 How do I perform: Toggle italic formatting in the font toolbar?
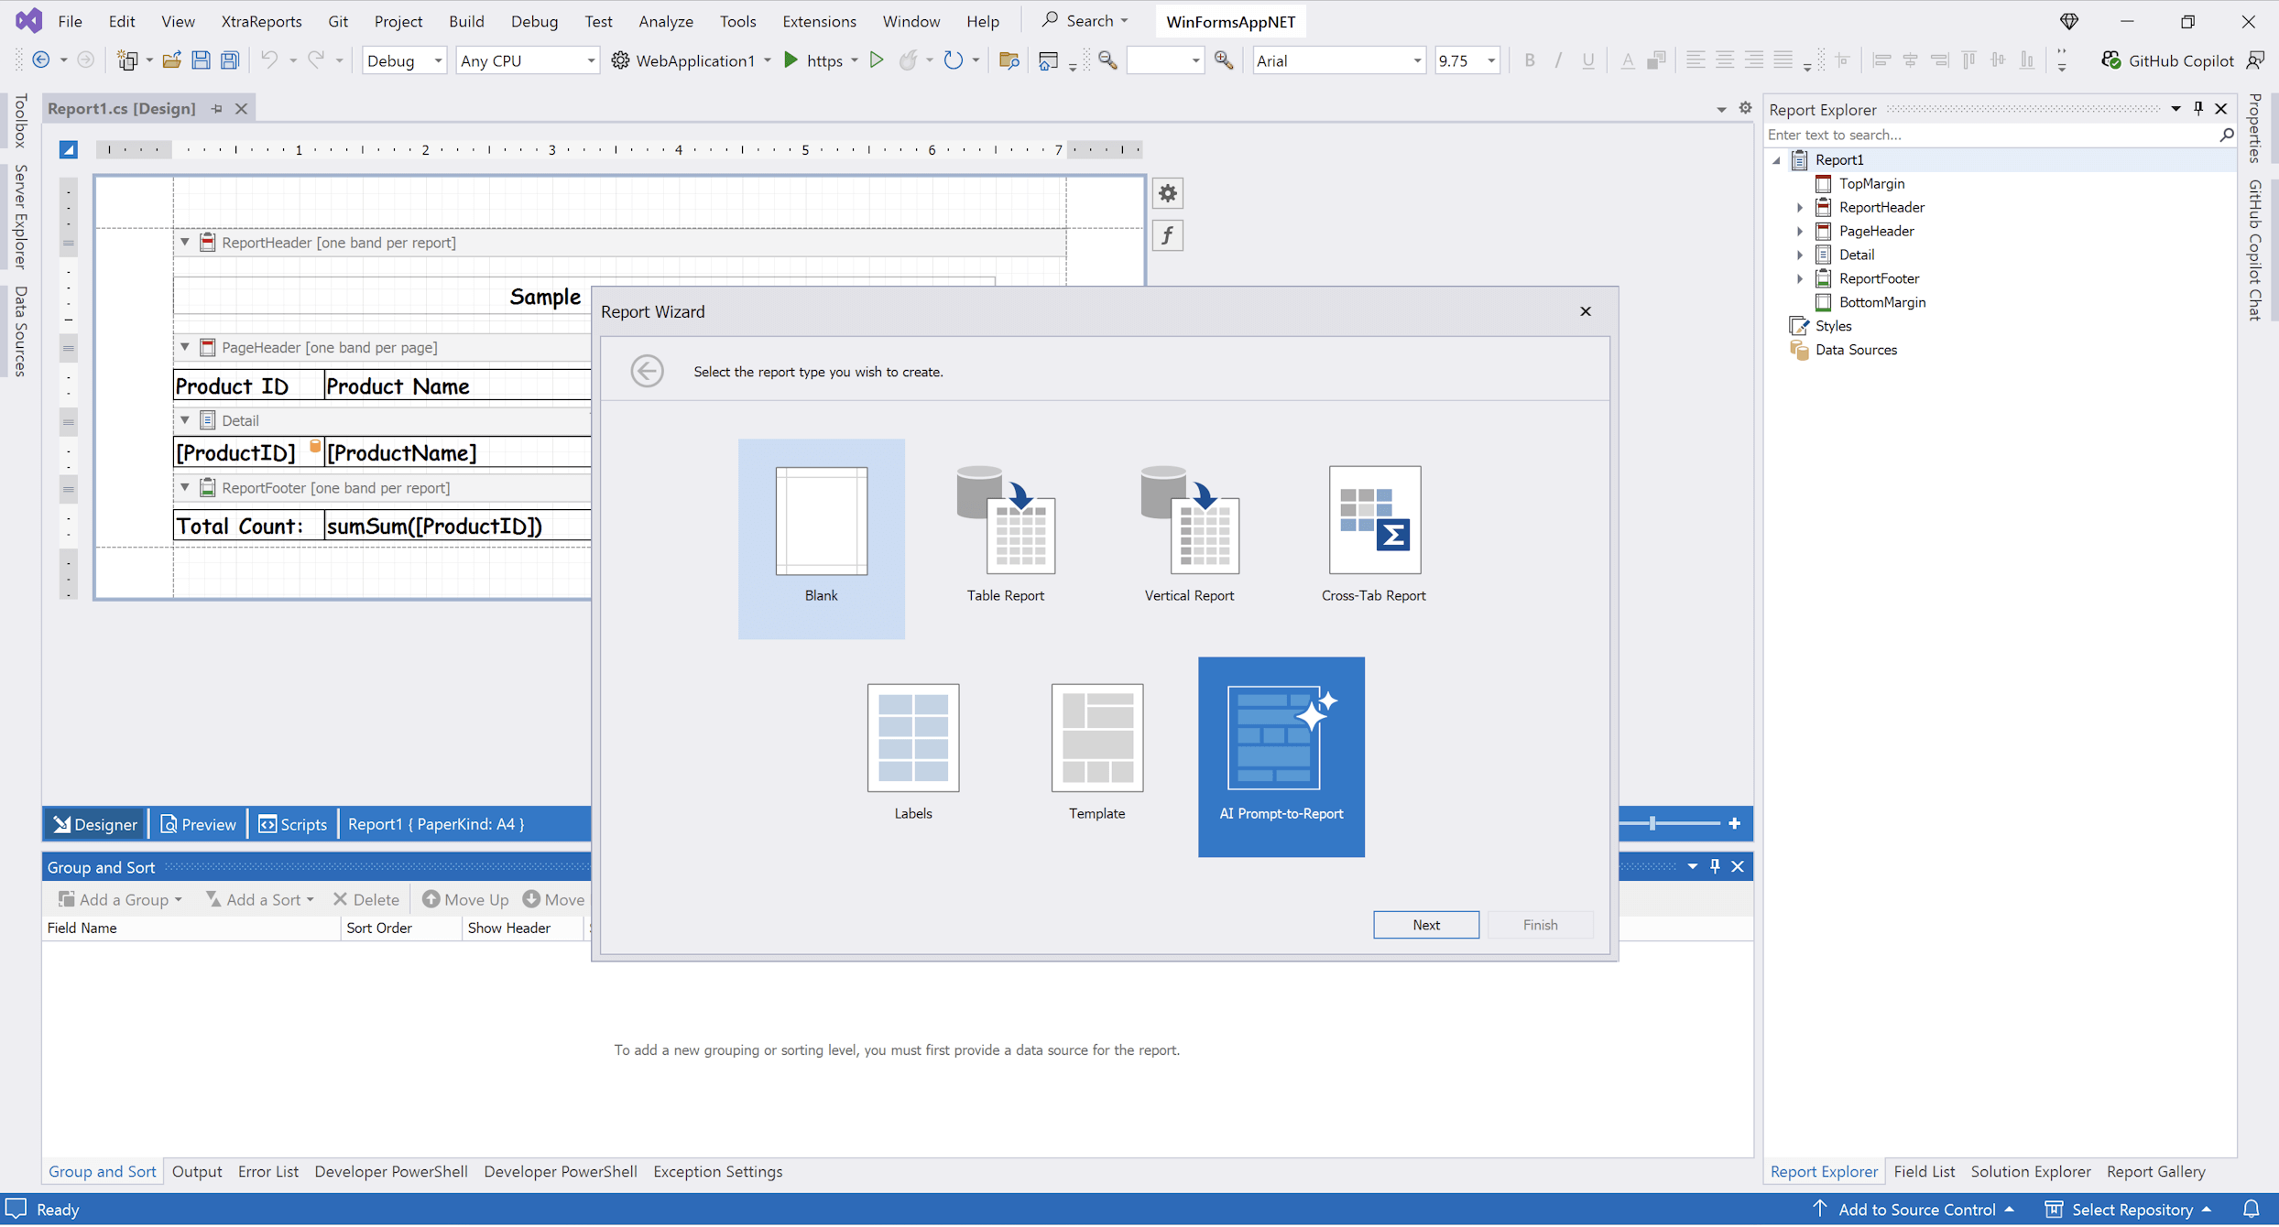pos(1558,60)
